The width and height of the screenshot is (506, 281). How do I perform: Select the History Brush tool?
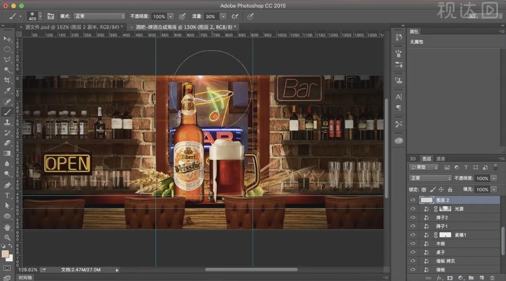(x=7, y=133)
